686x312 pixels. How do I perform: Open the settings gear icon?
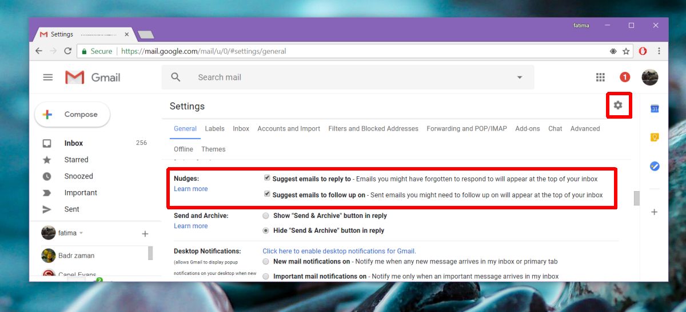(x=618, y=105)
